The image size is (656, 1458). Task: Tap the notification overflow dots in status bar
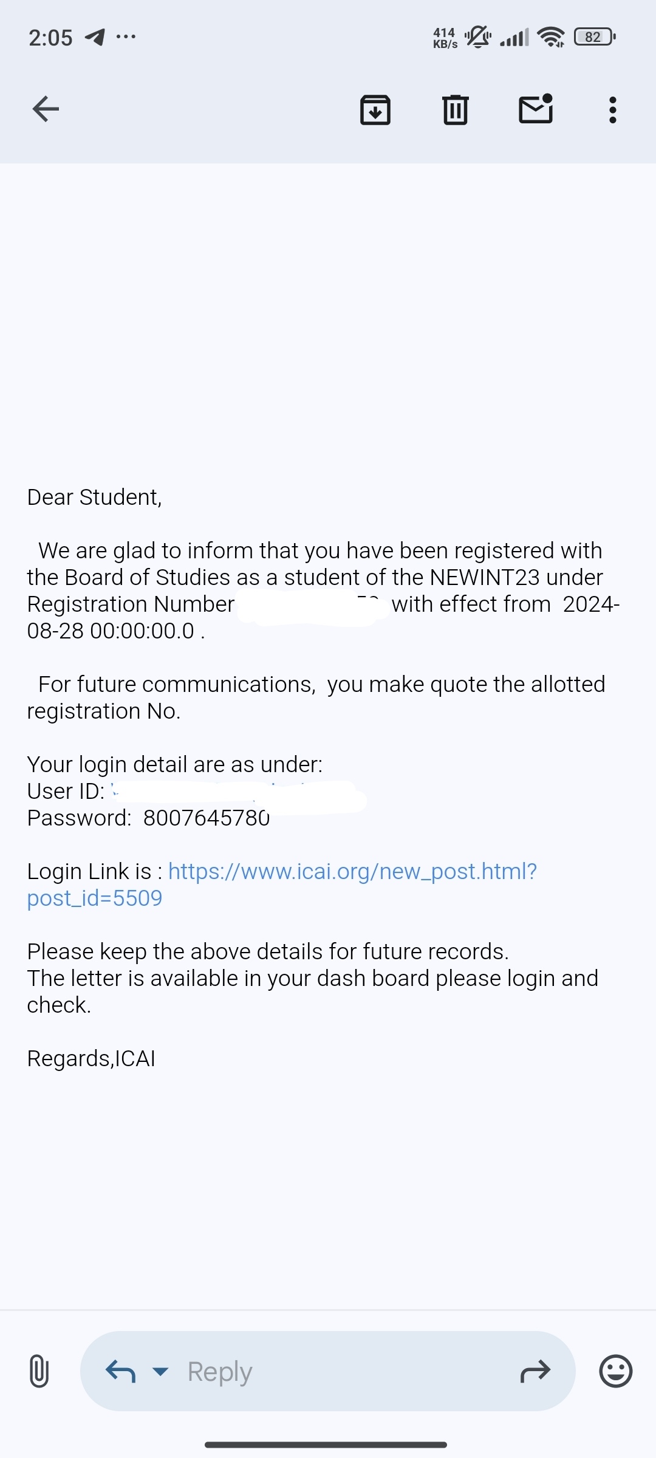click(126, 37)
